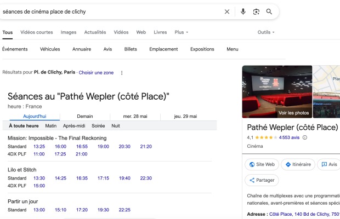Screen dimensions: 340x219
Task: Pick Partir un jour 13:00 showtime
Action: pyautogui.click(x=39, y=210)
